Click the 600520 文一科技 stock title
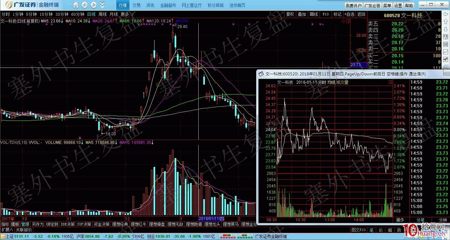 coord(403,15)
